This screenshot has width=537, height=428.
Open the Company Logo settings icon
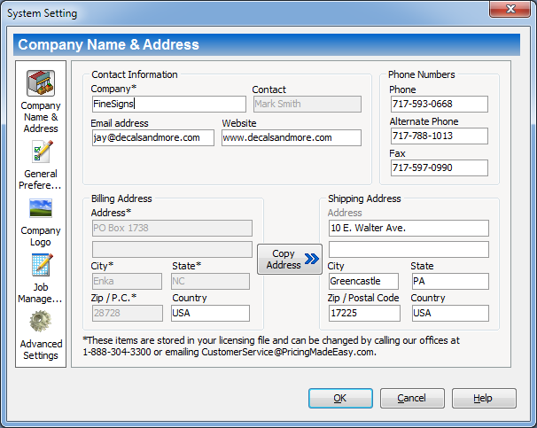pyautogui.click(x=41, y=209)
